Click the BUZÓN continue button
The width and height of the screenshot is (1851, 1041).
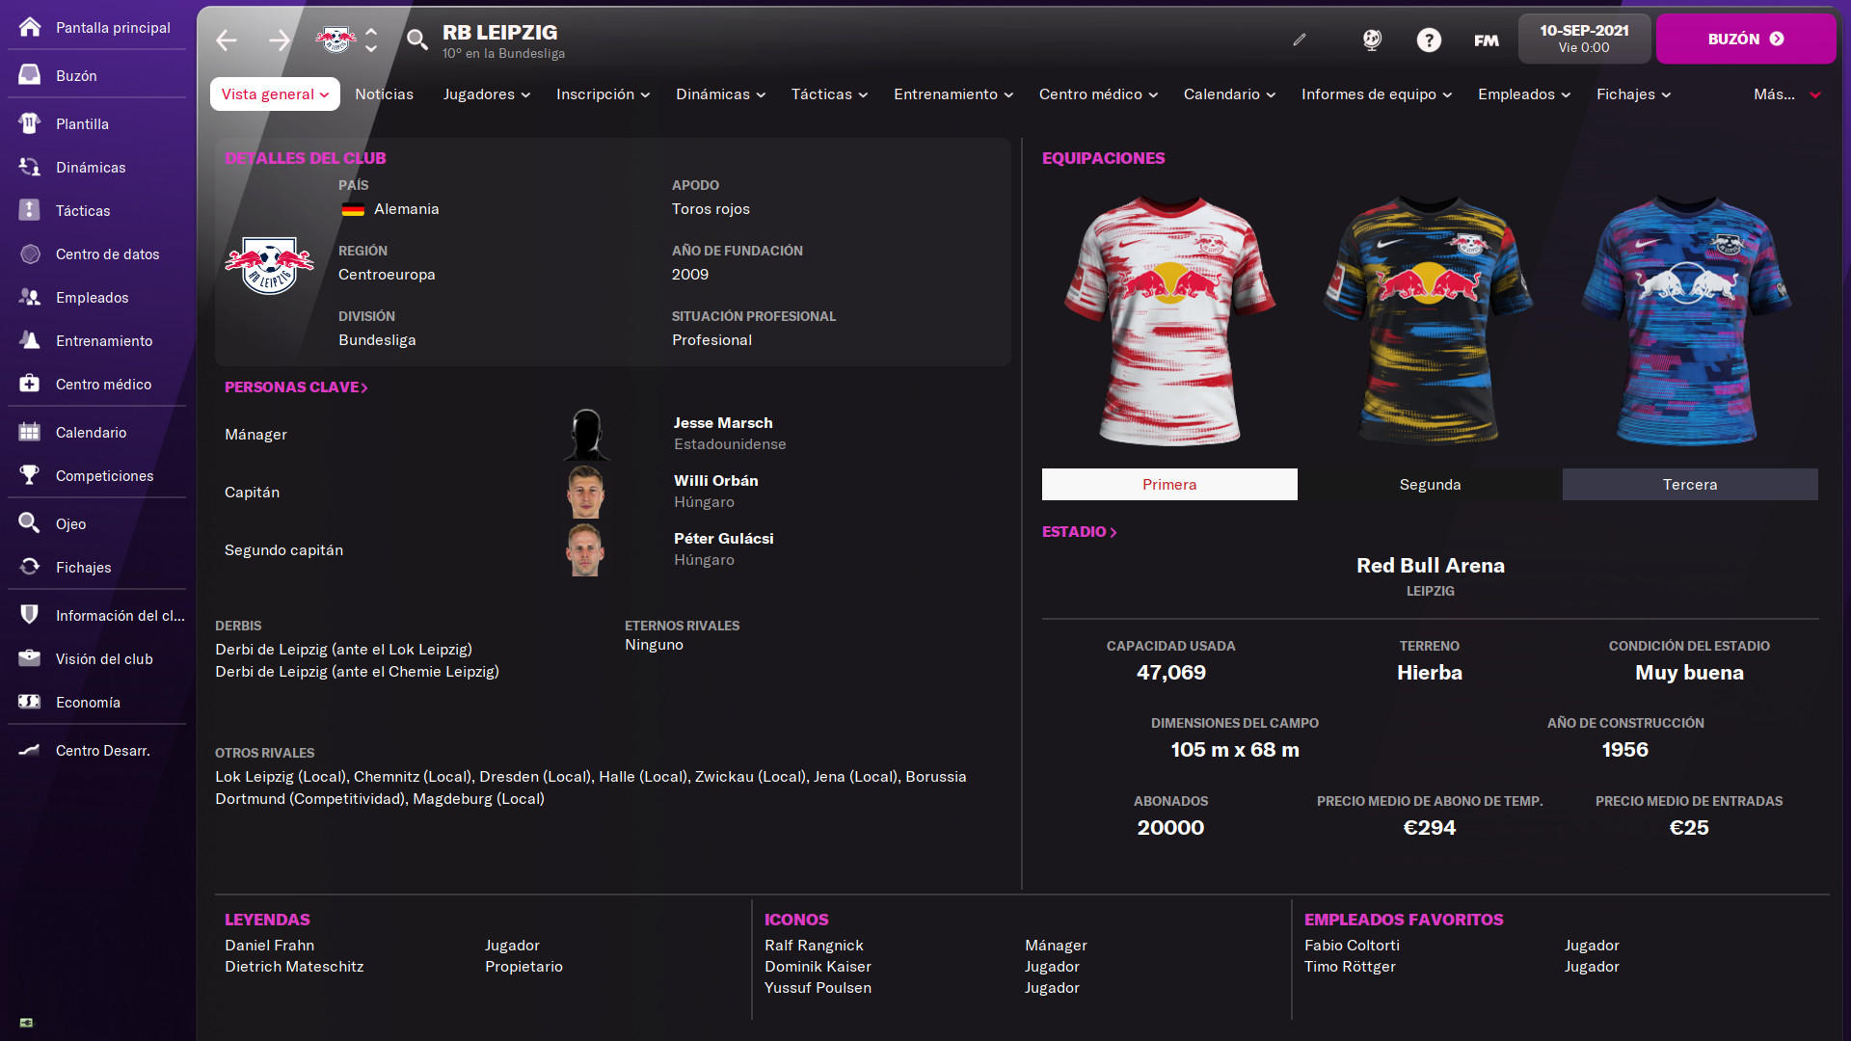tap(1746, 39)
